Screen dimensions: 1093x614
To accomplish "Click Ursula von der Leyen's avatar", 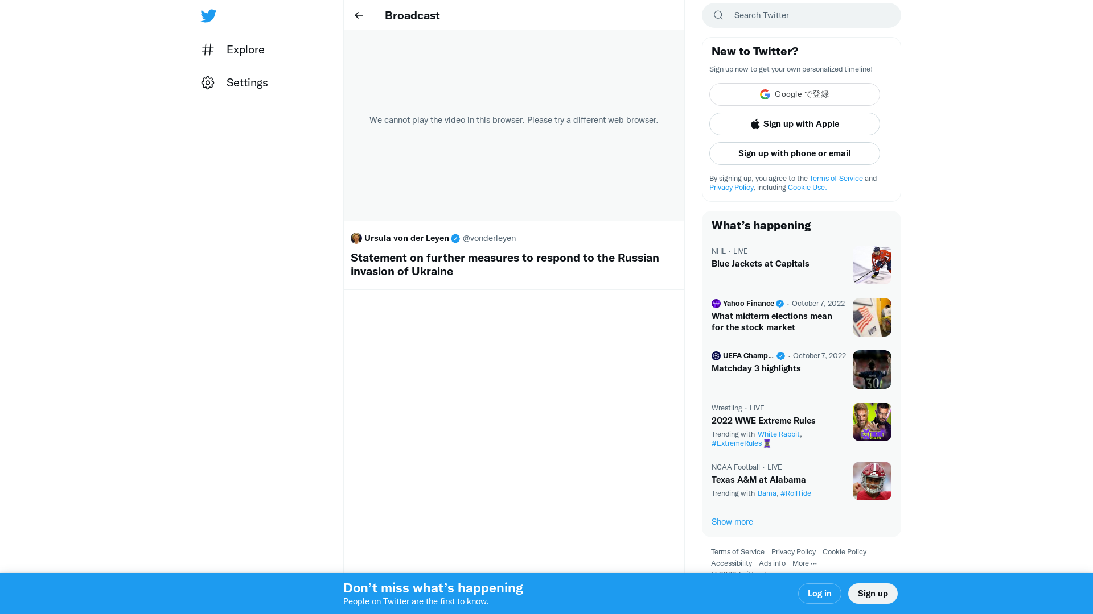I will pos(356,238).
